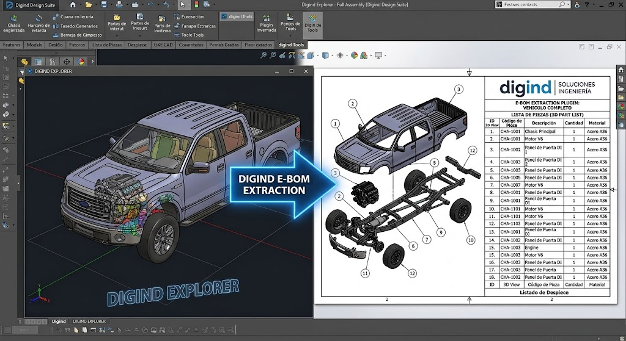Switch to the Features tab

pyautogui.click(x=12, y=45)
